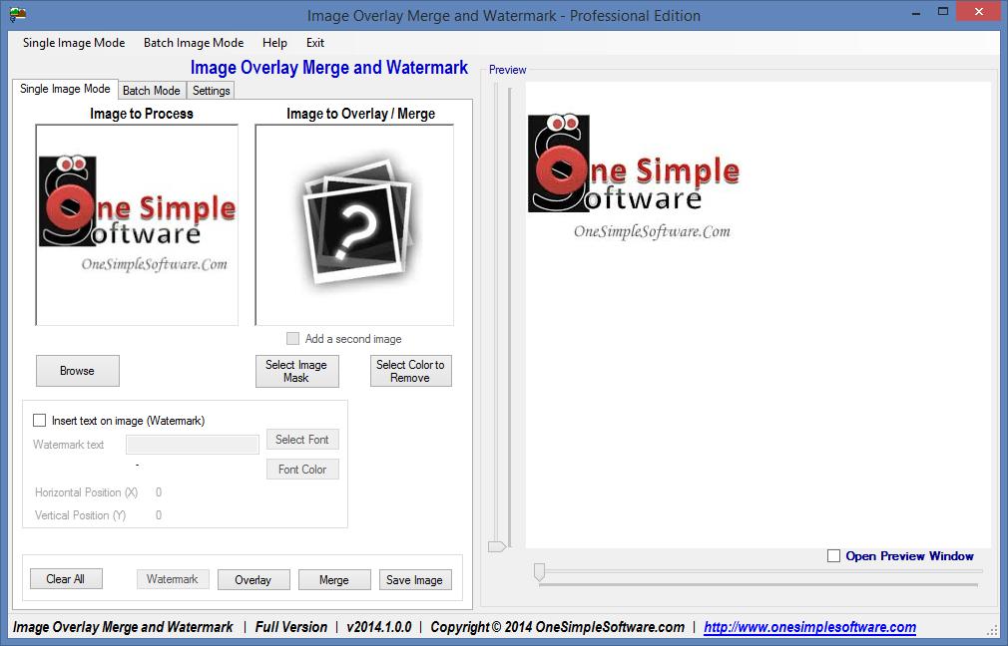Image resolution: width=1008 pixels, height=646 pixels.
Task: Click the Save Image button
Action: pyautogui.click(x=414, y=580)
